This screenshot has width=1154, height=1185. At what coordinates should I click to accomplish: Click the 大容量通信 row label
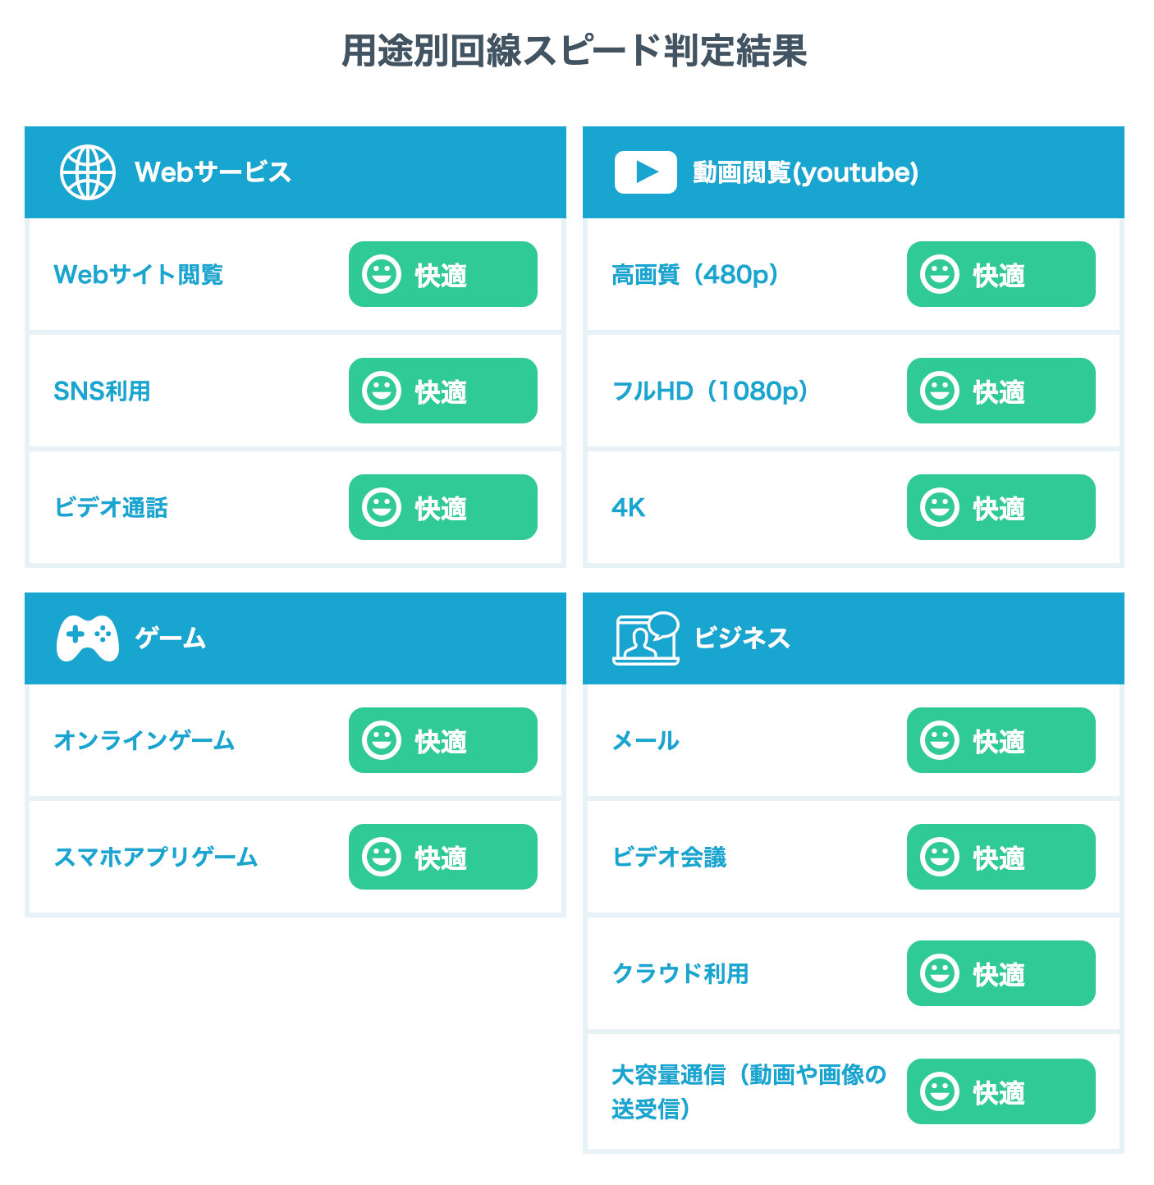pos(748,1091)
